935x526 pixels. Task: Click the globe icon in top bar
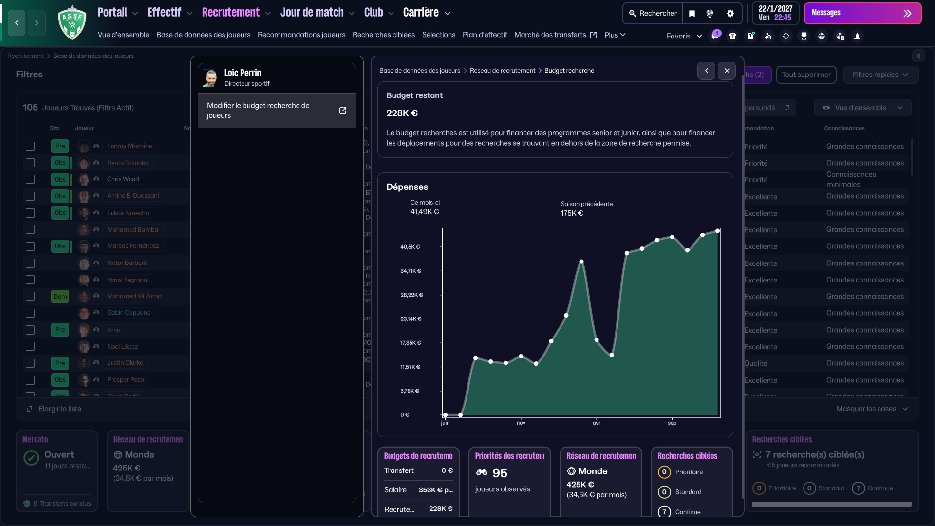(710, 13)
